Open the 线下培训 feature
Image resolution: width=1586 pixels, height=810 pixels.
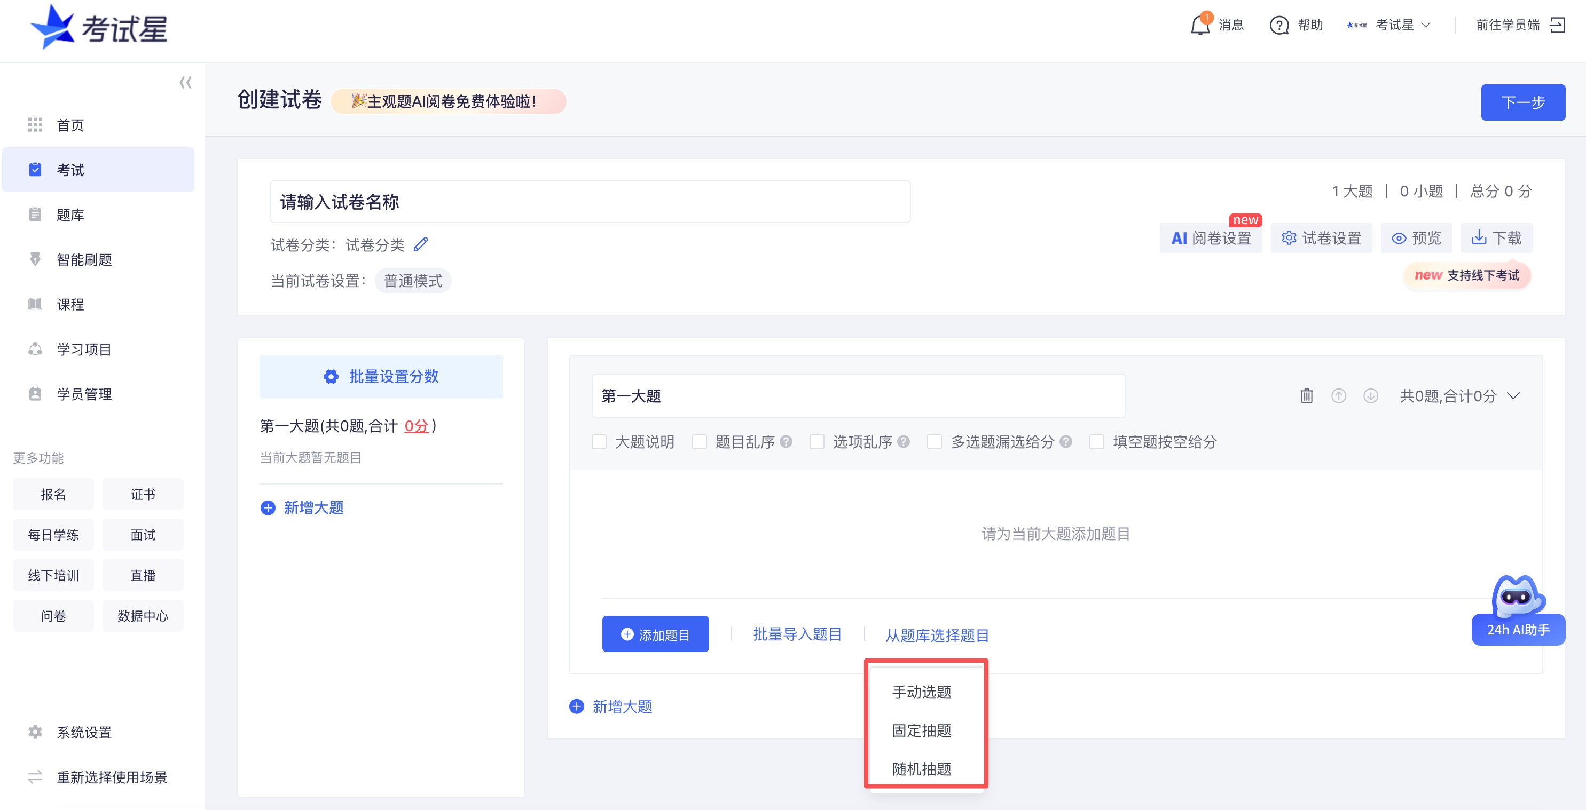click(x=53, y=575)
